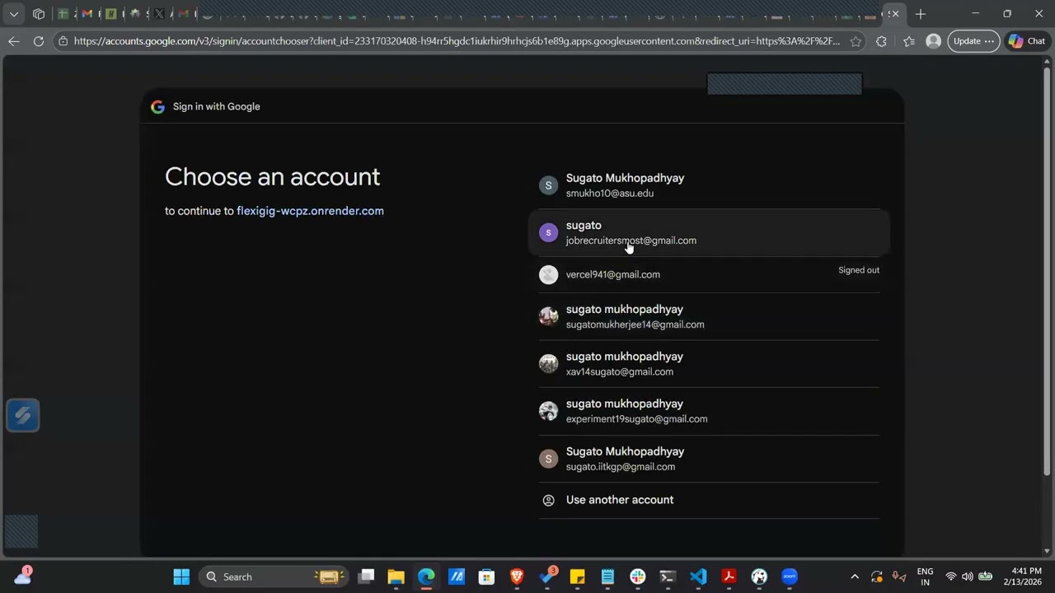Choose signed-out account vercel941@gmail.com
The image size is (1055, 593).
point(709,274)
